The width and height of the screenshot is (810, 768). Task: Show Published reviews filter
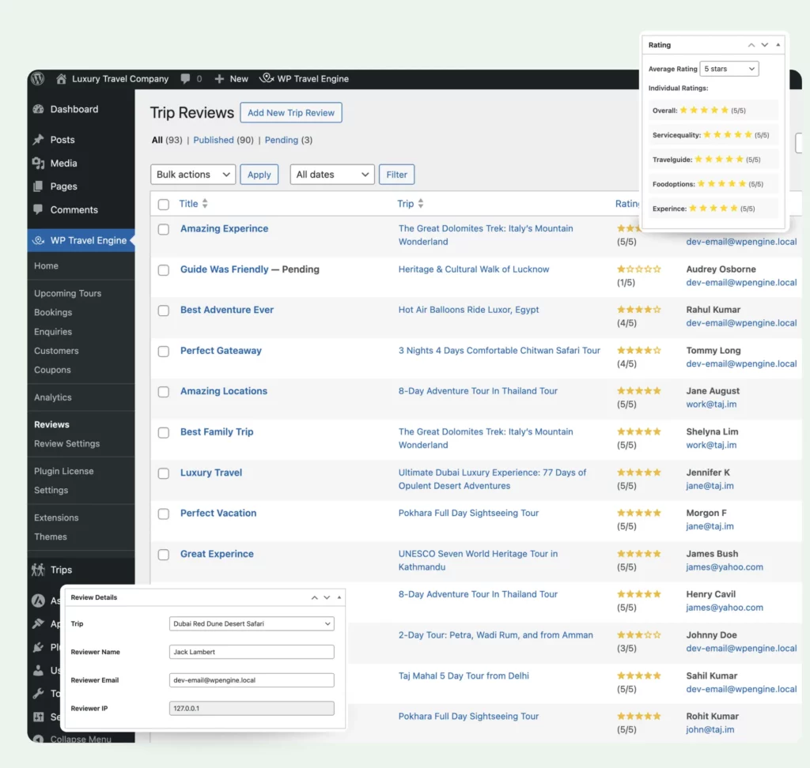[x=214, y=140]
